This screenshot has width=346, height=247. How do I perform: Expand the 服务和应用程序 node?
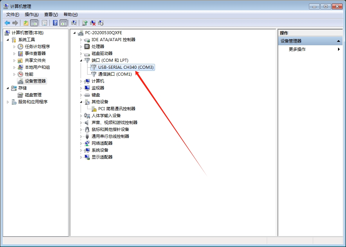pos(8,102)
